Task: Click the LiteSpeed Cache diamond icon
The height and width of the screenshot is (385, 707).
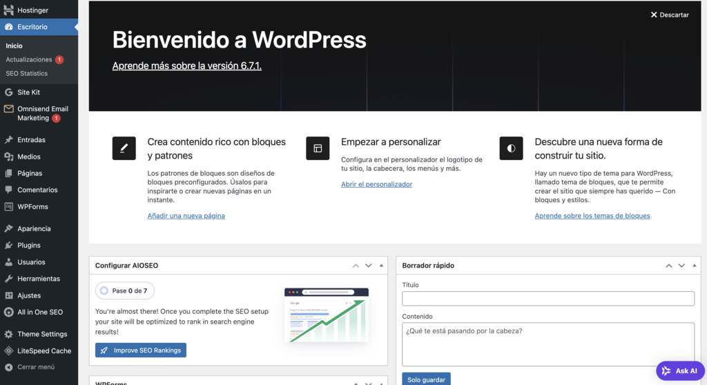Action: (x=8, y=351)
